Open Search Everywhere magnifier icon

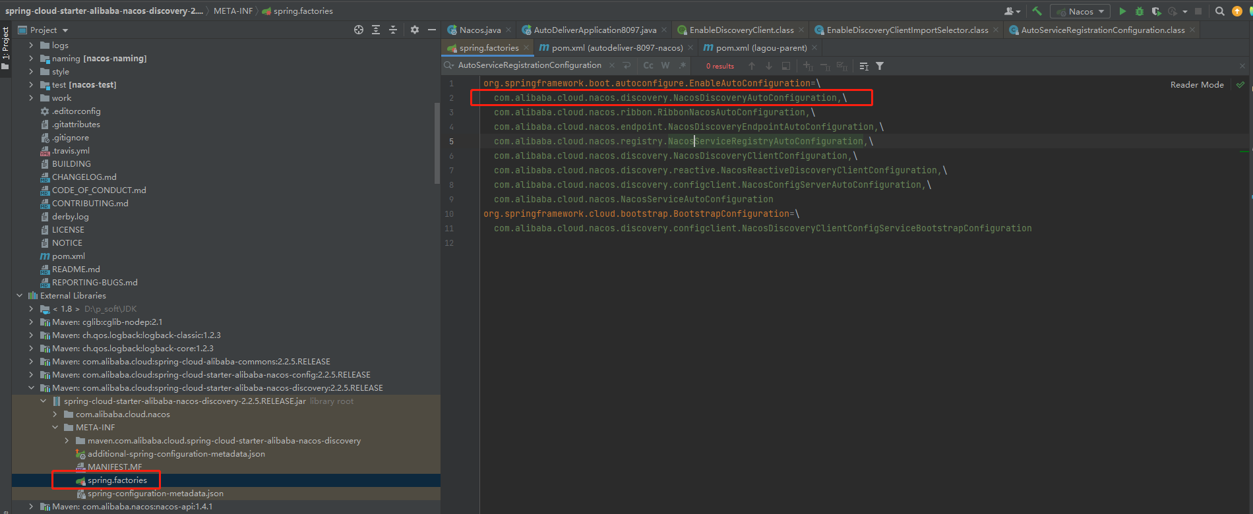point(1219,11)
